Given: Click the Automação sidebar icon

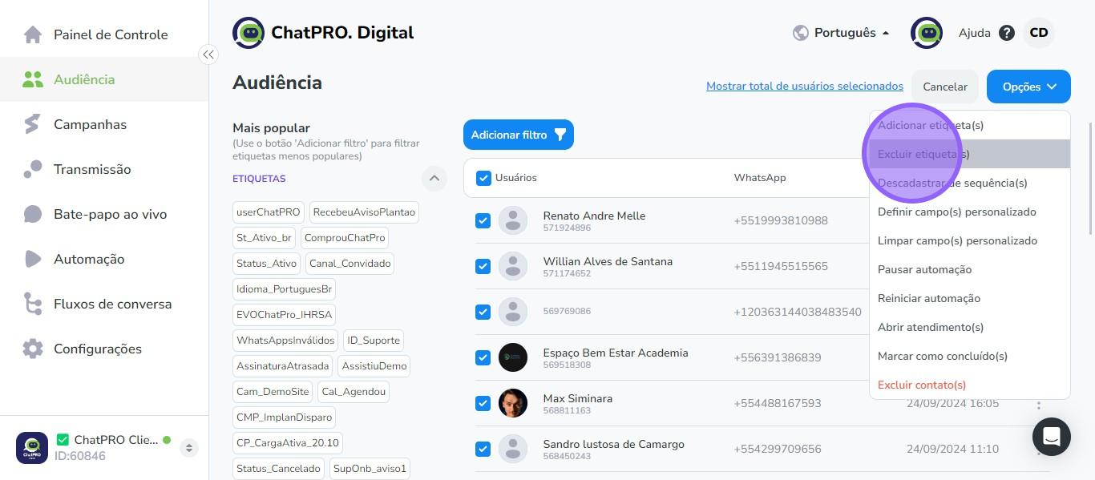Looking at the screenshot, I should [32, 259].
